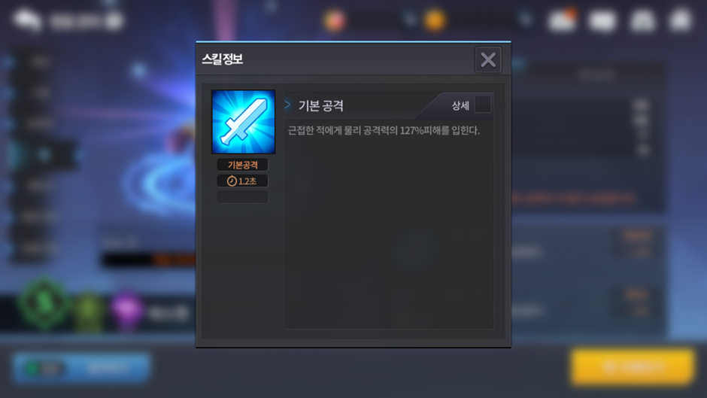The width and height of the screenshot is (707, 398).
Task: Click the clock cooldown icon beside 1.2초
Action: pyautogui.click(x=232, y=181)
